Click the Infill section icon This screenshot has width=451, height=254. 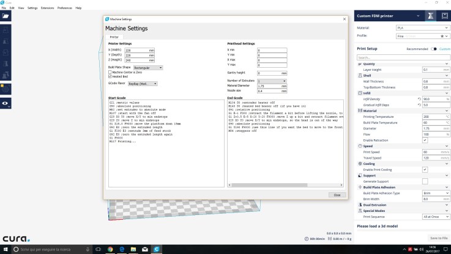pos(360,93)
